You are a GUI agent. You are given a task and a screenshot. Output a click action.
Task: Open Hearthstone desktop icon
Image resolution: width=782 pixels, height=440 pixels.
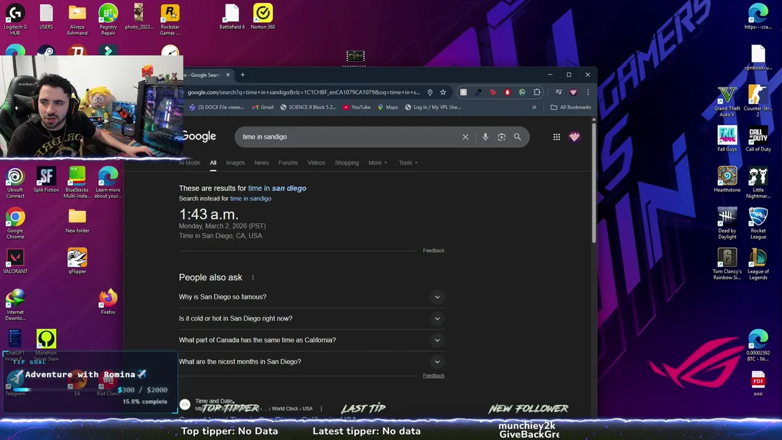(727, 180)
